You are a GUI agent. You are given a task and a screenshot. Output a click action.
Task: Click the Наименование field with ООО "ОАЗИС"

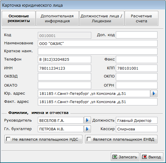98,43
